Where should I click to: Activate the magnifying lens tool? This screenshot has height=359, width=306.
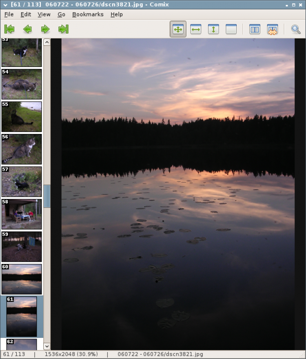pyautogui.click(x=296, y=29)
